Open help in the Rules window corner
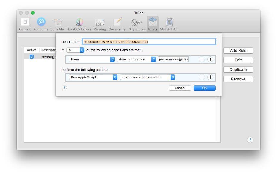This screenshot has width=277, height=174. click(250, 140)
